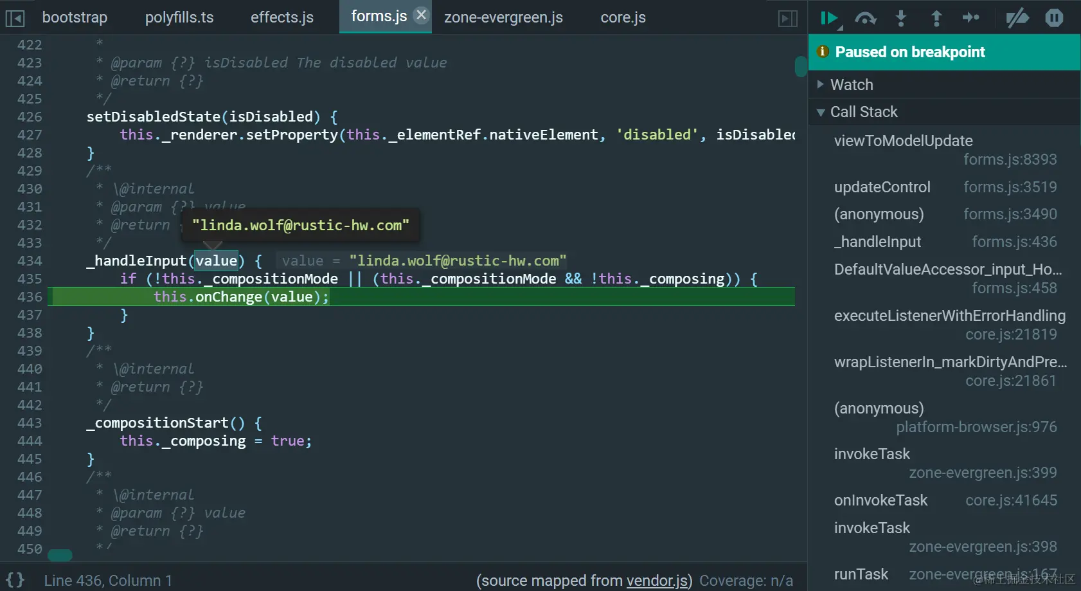1081x591 pixels.
Task: Click the vertical editor scrollbar thumb
Action: pos(801,66)
